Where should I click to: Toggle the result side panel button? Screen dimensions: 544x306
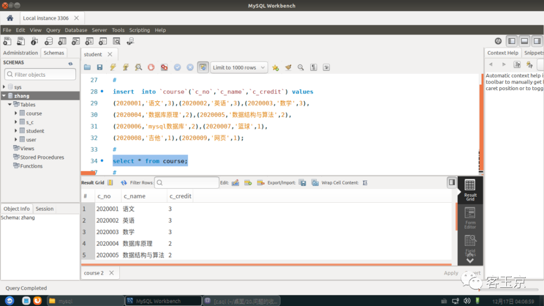coord(452,182)
